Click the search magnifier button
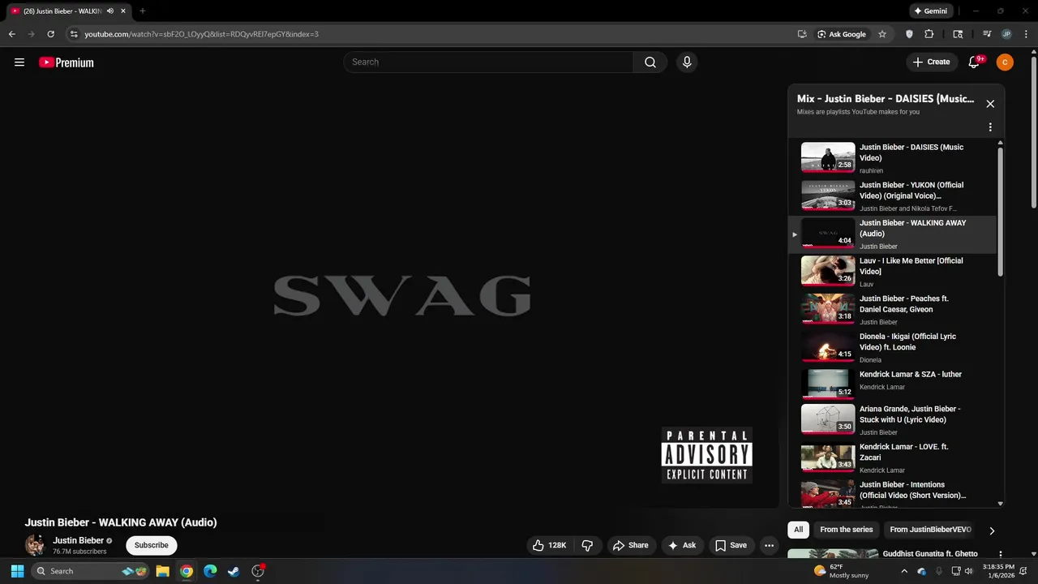1038x584 pixels. (650, 62)
